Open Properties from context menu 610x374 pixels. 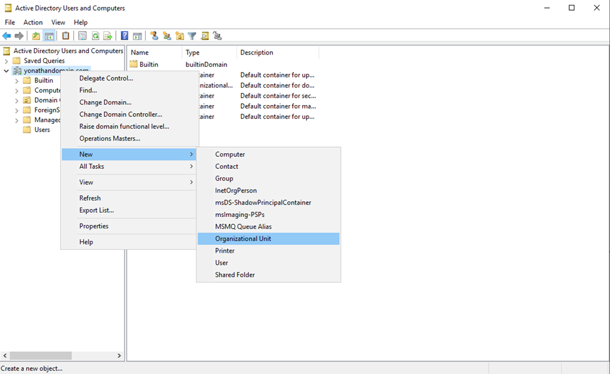(129, 226)
